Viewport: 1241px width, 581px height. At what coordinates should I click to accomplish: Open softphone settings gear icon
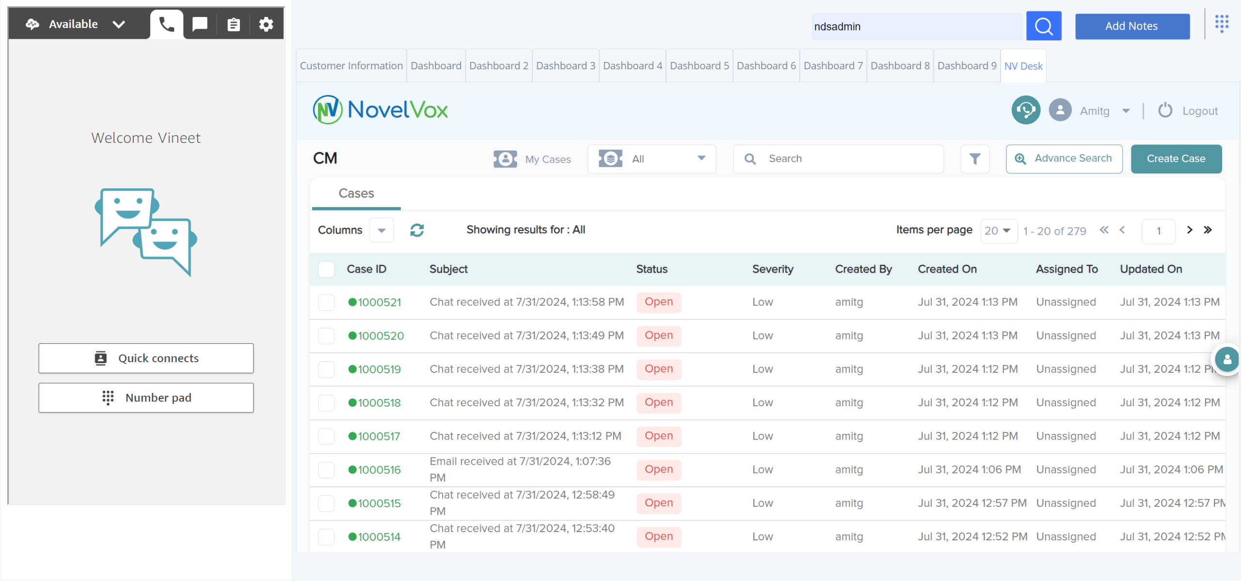pyautogui.click(x=266, y=24)
